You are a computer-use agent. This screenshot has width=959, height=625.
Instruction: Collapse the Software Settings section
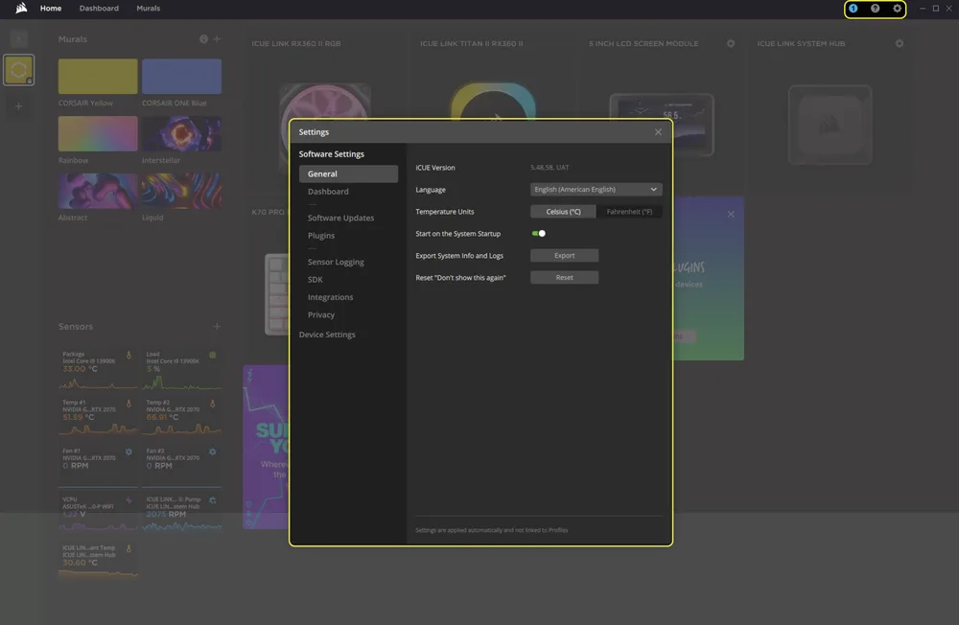click(332, 154)
